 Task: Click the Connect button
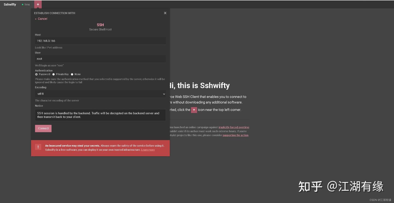tap(43, 128)
